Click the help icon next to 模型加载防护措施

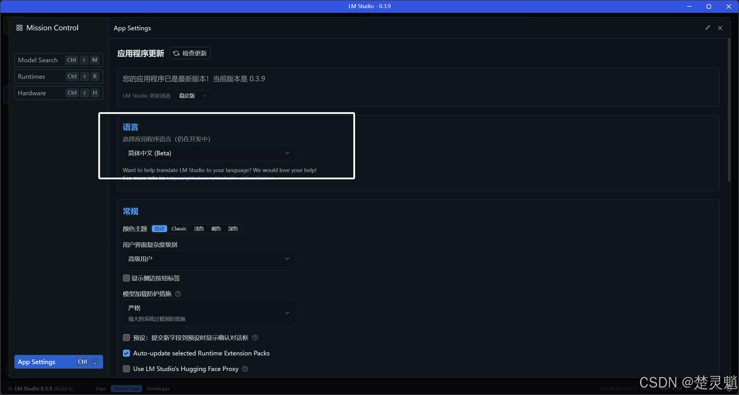[x=178, y=294]
